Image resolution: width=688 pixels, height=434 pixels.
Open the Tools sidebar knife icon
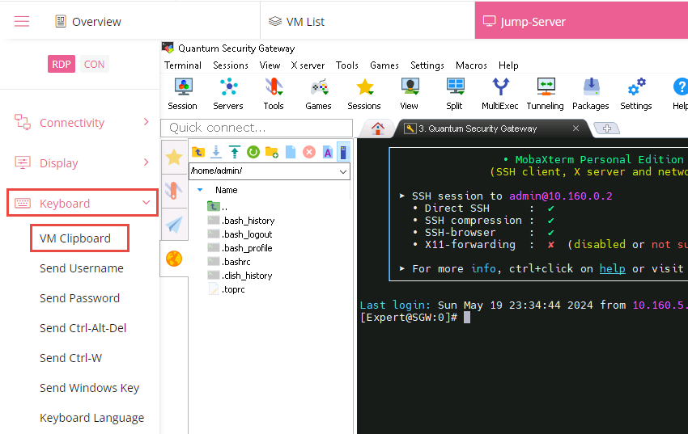click(x=174, y=191)
